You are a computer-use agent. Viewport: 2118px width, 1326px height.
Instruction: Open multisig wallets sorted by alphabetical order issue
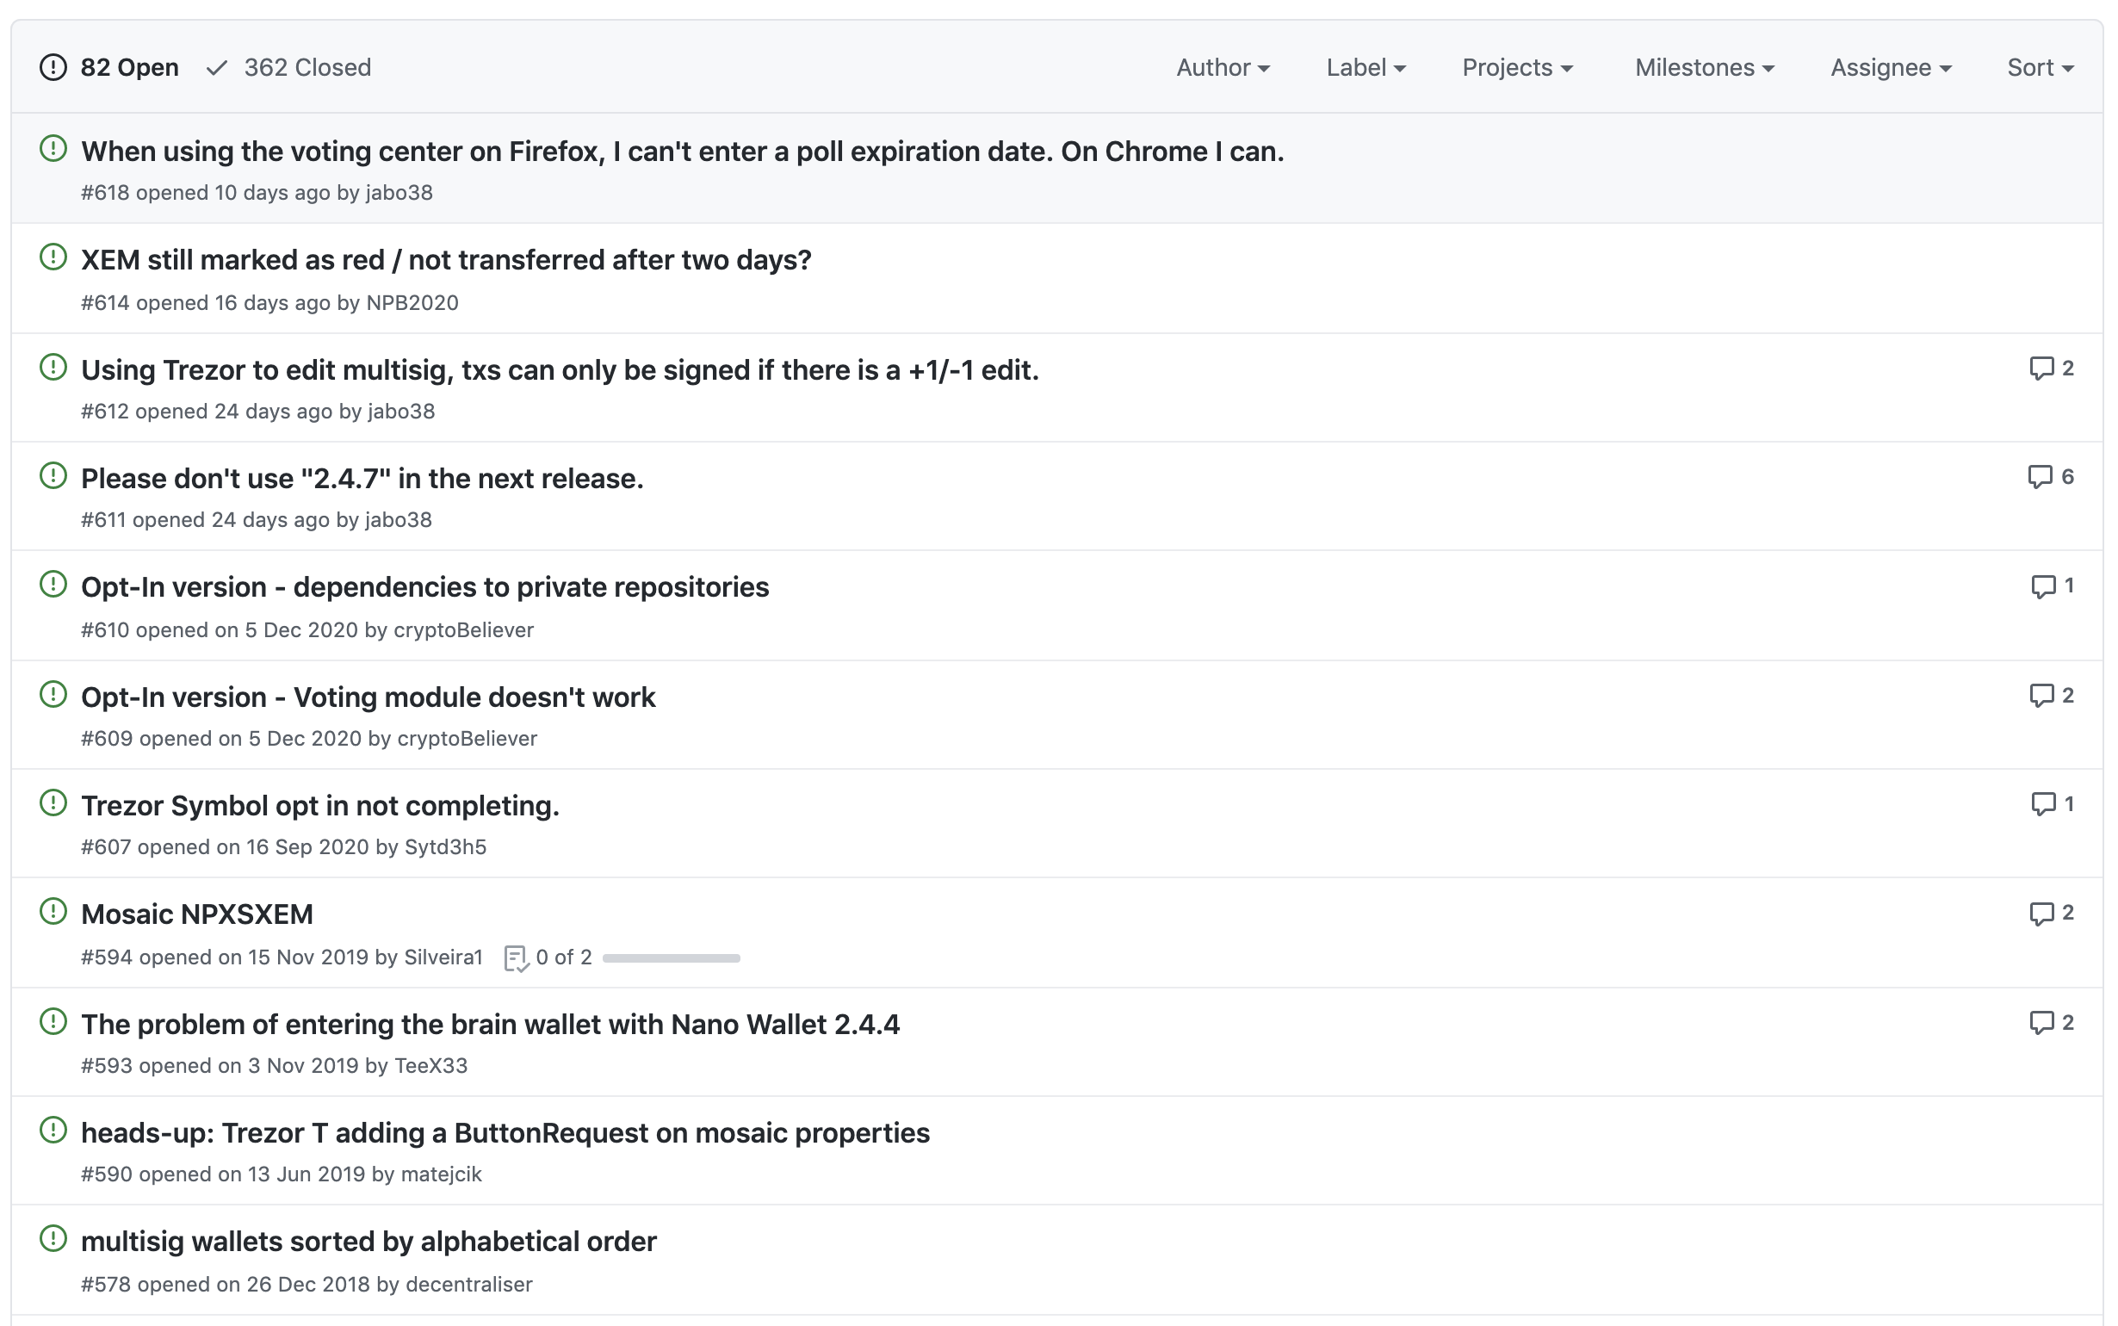tap(368, 1242)
